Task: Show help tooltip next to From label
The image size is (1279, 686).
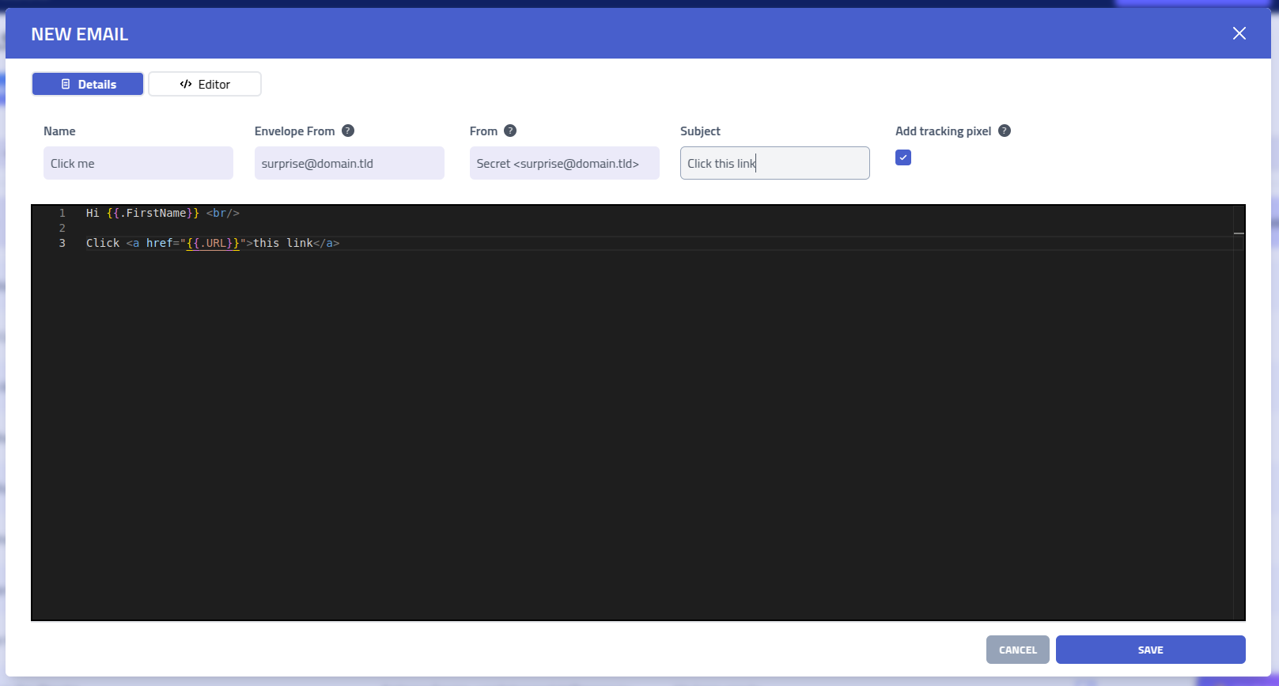Action: tap(510, 131)
